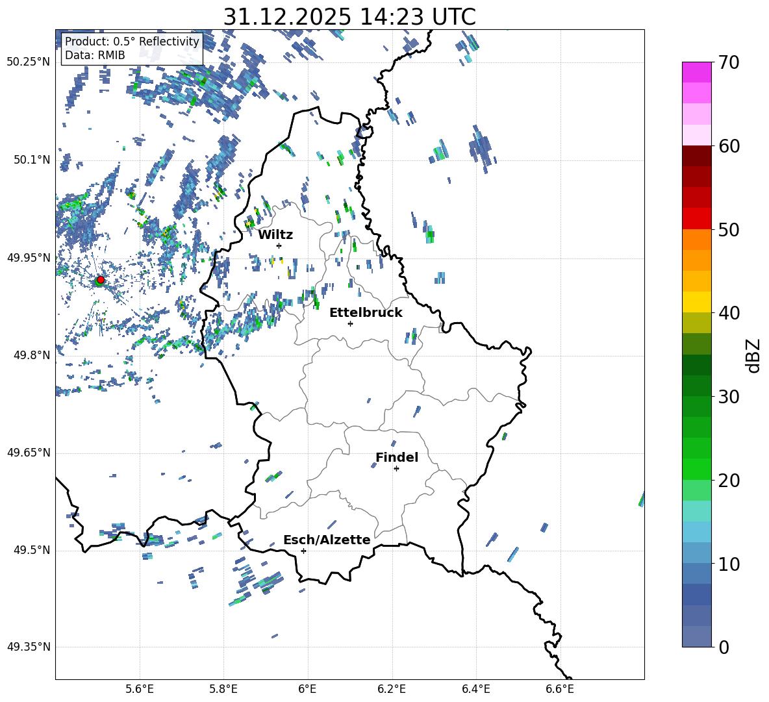Viewport: 769px width, 702px height.
Task: Click the 6.6°E longitude label
Action: [560, 689]
